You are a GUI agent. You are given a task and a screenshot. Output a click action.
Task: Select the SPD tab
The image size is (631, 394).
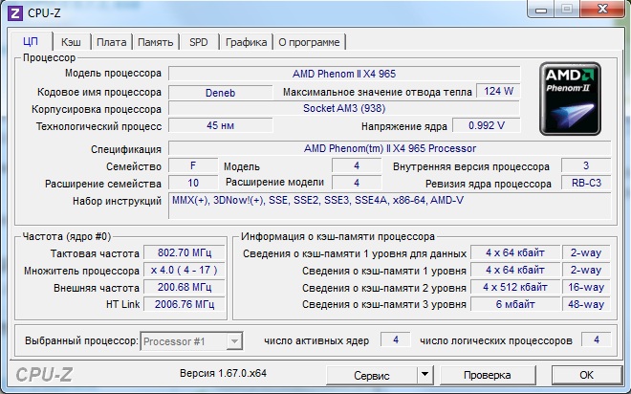199,42
